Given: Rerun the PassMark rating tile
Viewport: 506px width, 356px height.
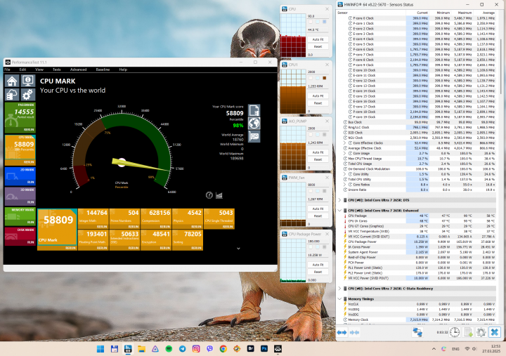Looking at the screenshot, I should (29, 130).
